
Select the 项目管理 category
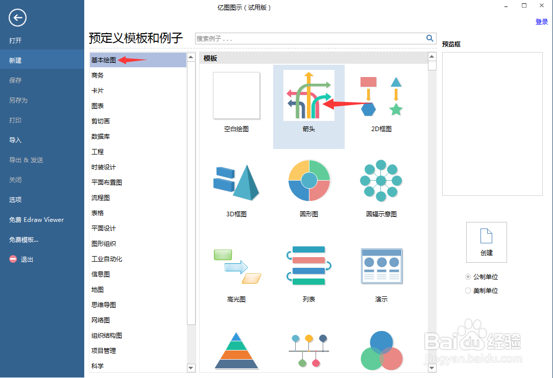(x=104, y=350)
